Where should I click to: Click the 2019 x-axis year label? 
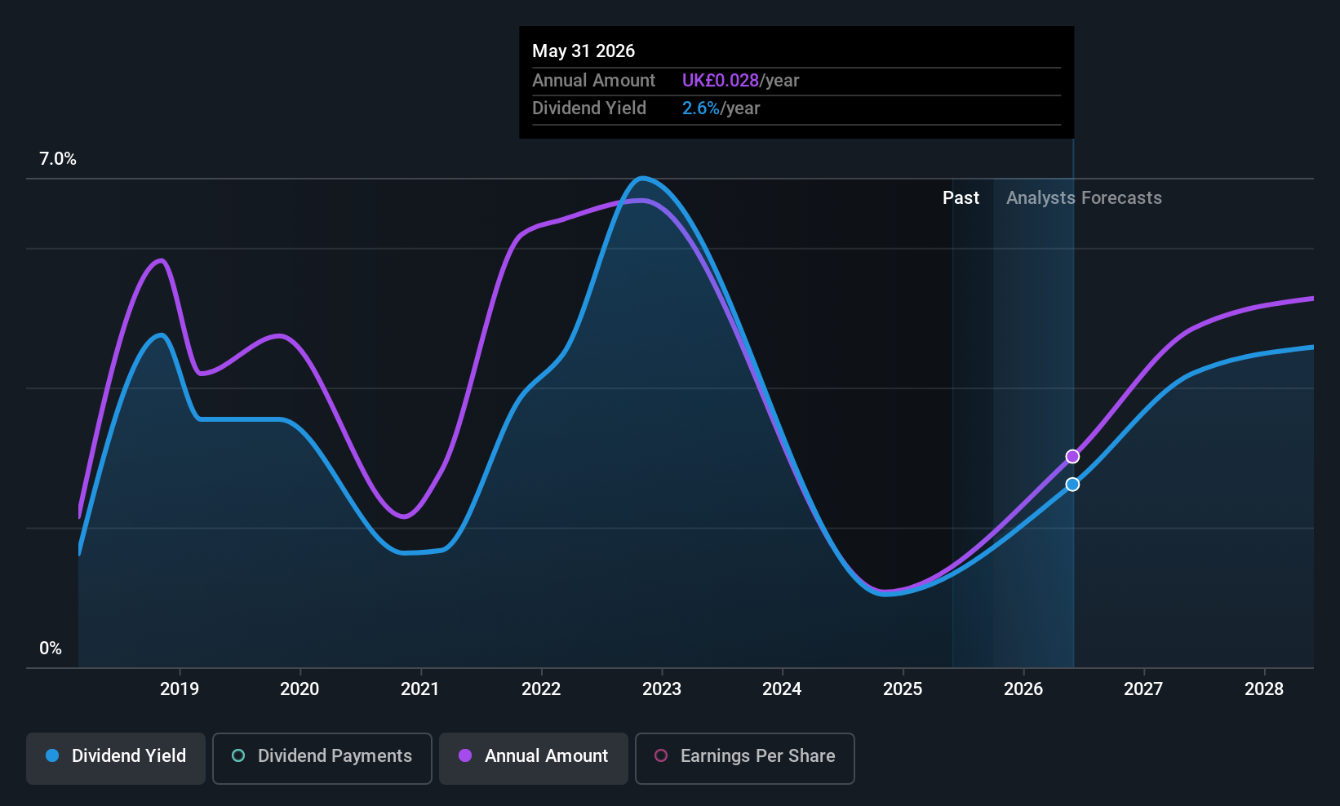tap(180, 689)
